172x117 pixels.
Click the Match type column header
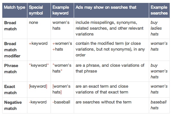pyautogui.click(x=14, y=7)
